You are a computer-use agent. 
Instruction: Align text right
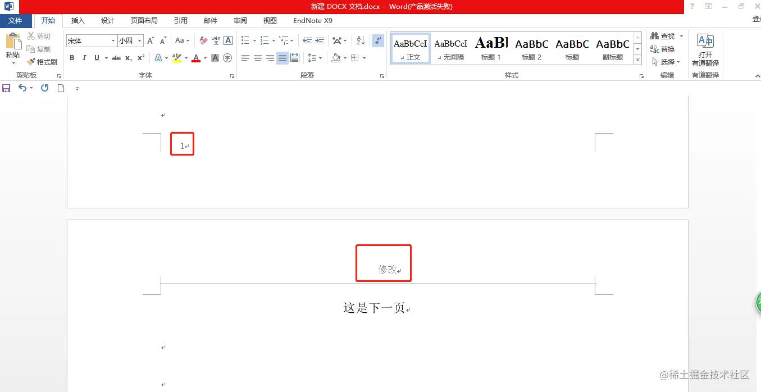pos(270,58)
